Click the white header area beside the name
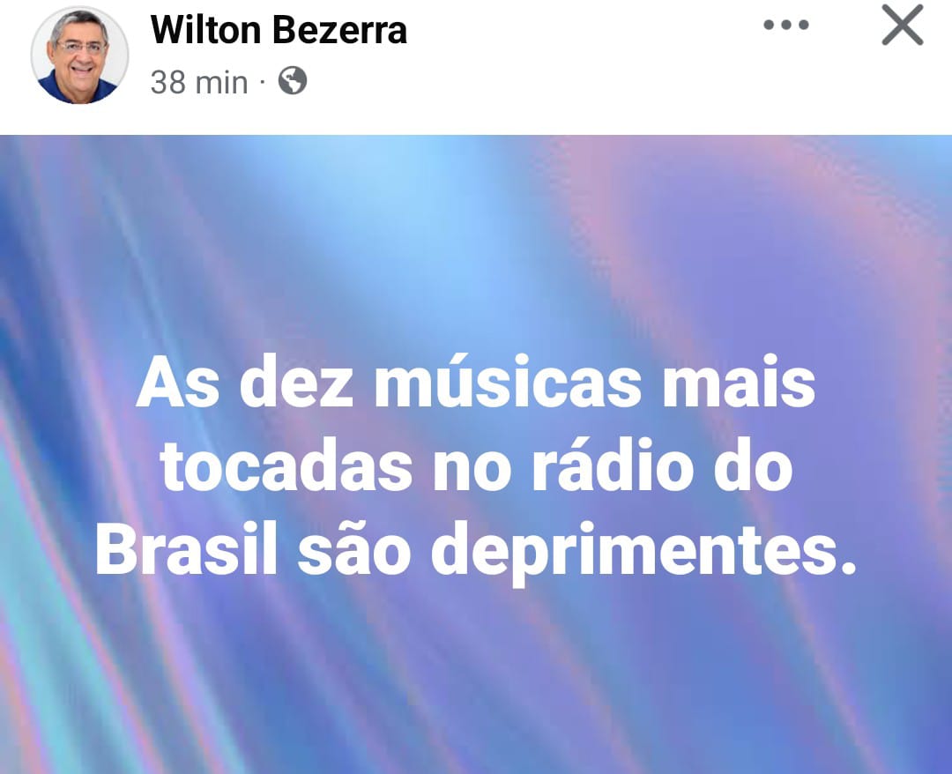Viewport: 952px width, 774px height. pos(583,61)
